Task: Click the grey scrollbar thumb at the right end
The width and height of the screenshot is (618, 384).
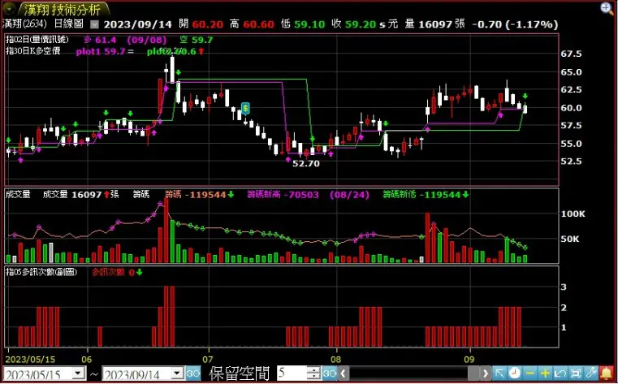Action: click(x=473, y=373)
